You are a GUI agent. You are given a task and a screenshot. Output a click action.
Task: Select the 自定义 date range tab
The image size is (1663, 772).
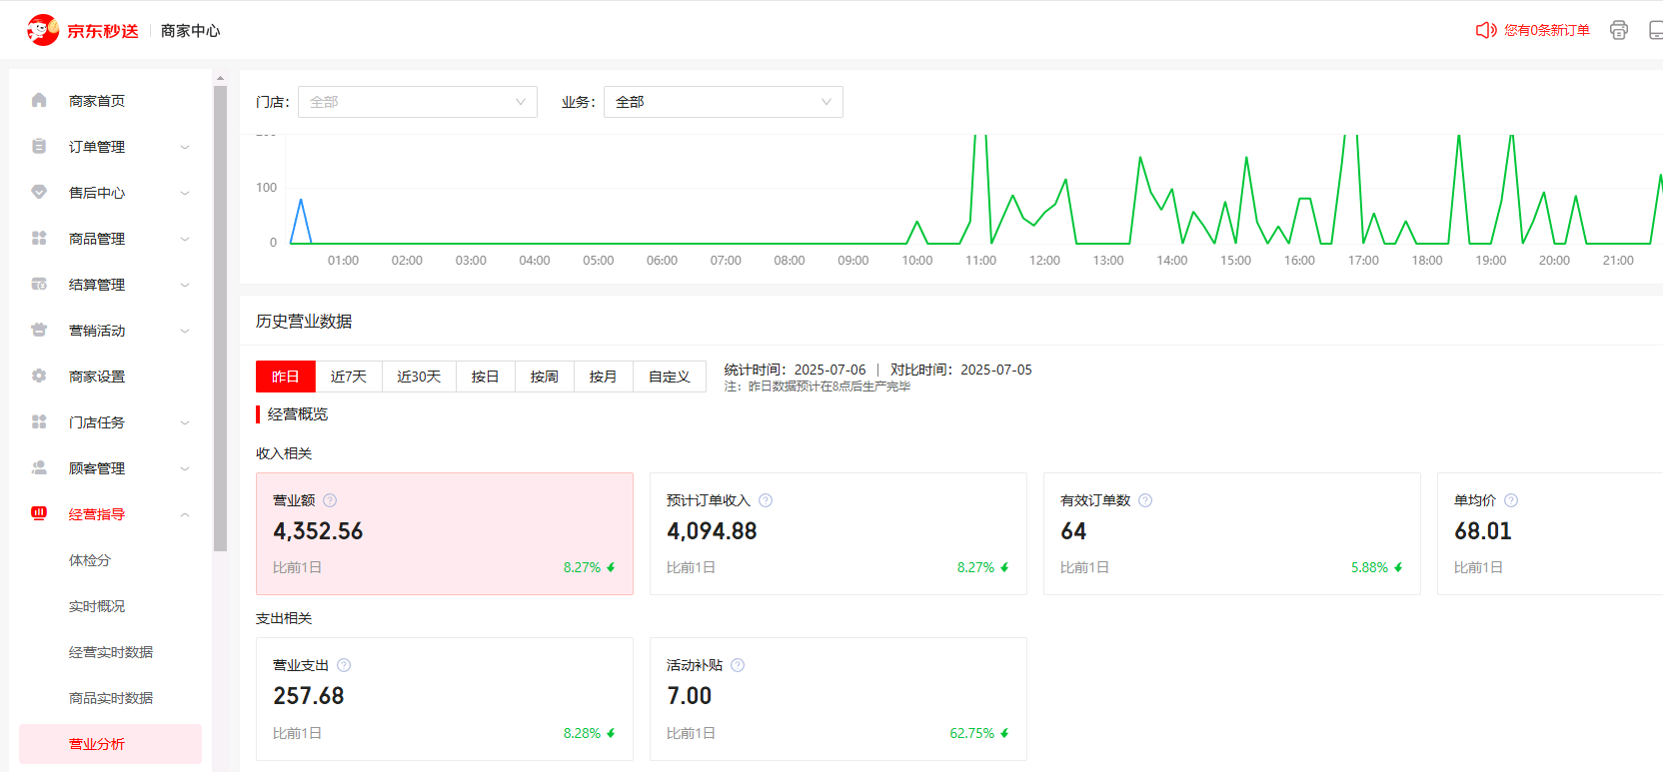[670, 377]
